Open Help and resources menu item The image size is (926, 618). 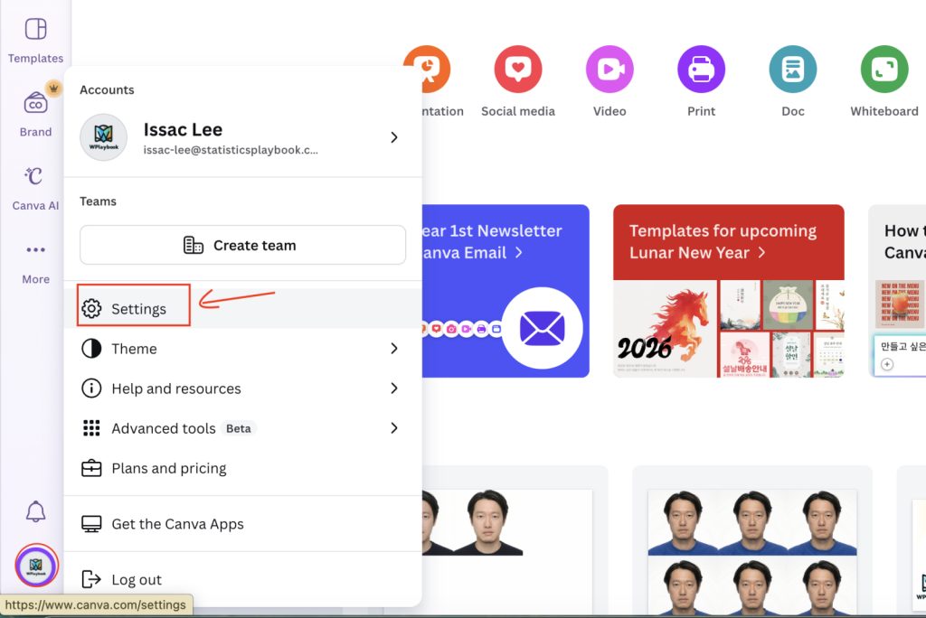242,389
